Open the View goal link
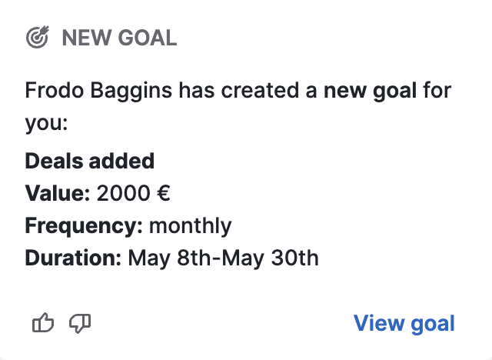492x360 pixels. tap(404, 323)
